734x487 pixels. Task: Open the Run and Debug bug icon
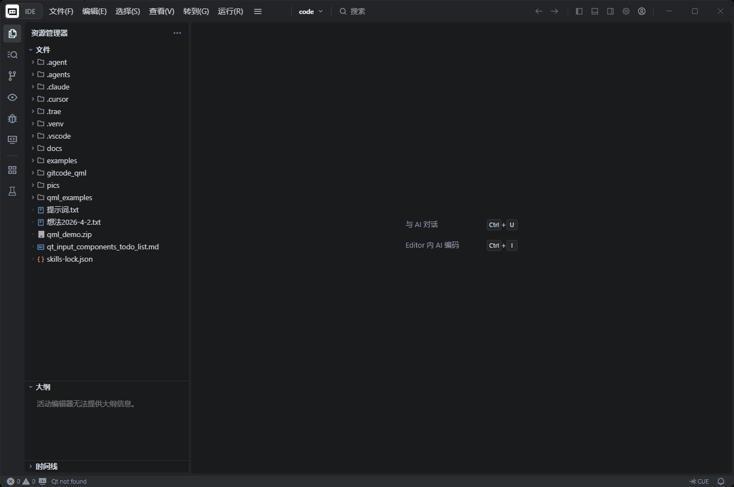pos(12,119)
